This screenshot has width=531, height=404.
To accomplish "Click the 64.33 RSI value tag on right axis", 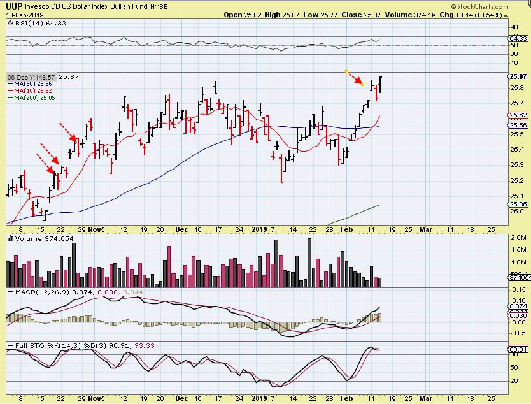I will click(x=518, y=39).
